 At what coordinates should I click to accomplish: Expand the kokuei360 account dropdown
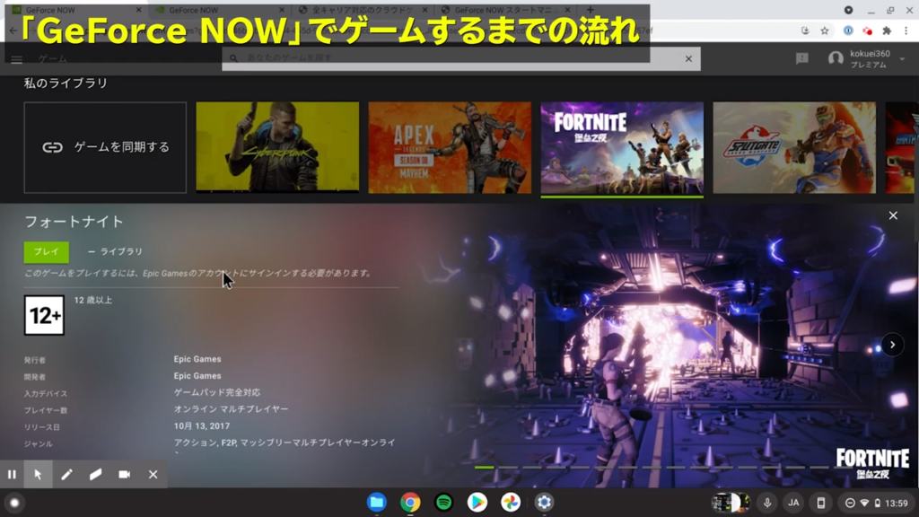[902, 59]
